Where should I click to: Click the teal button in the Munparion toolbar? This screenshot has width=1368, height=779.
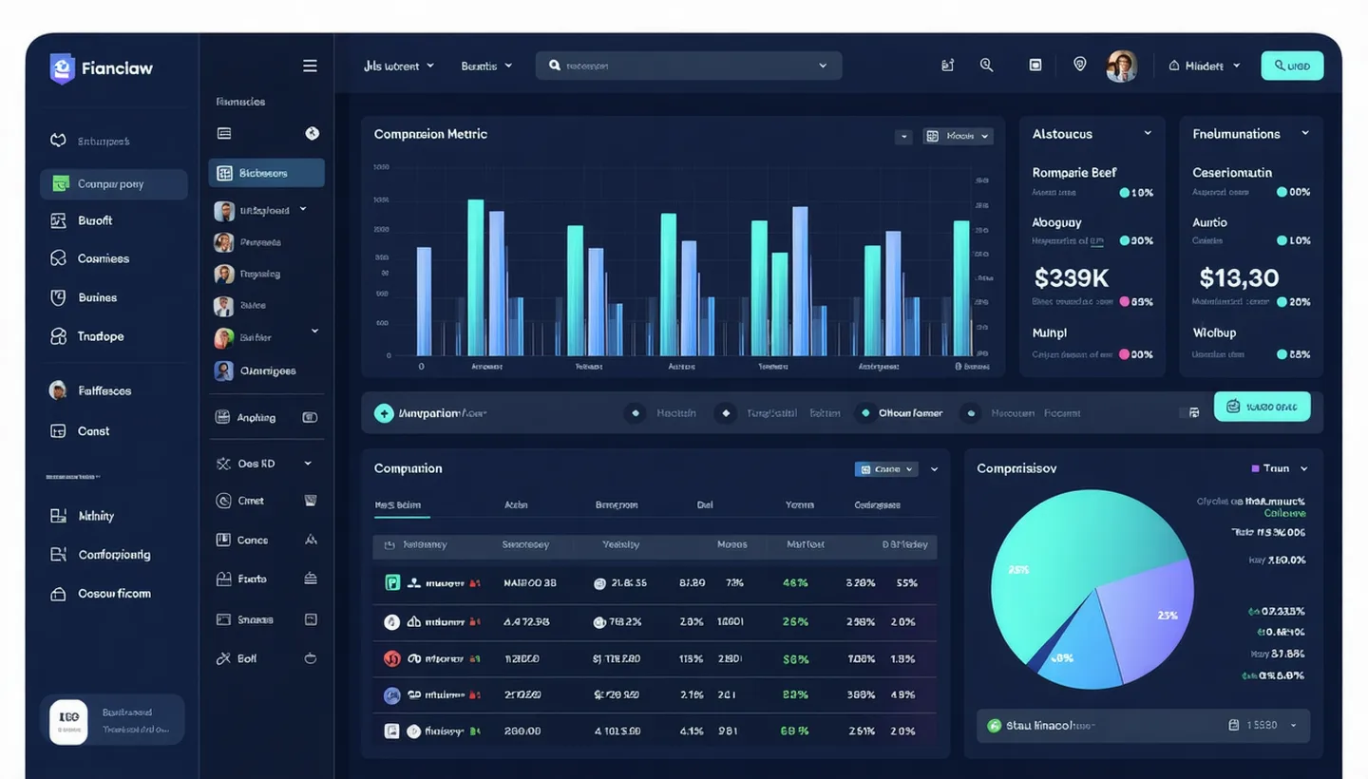coord(1262,407)
